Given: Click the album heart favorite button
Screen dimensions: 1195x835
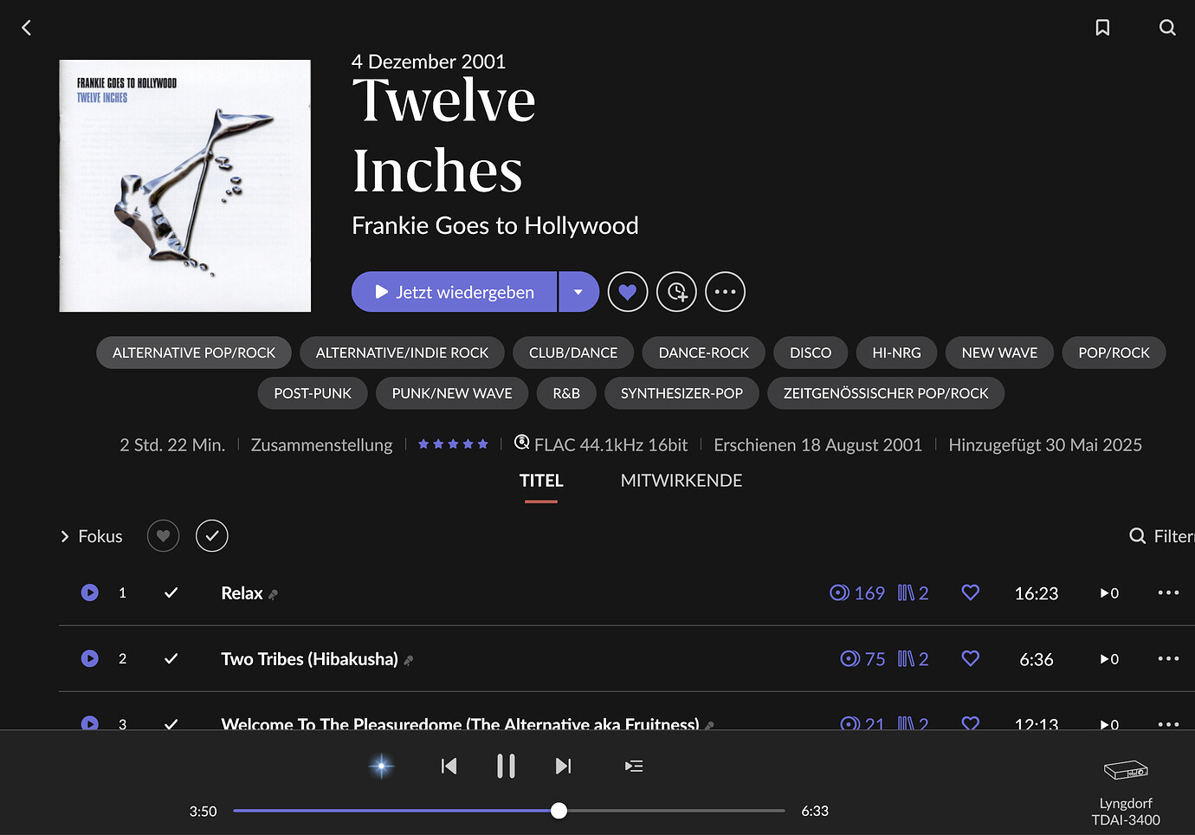Looking at the screenshot, I should (x=628, y=292).
